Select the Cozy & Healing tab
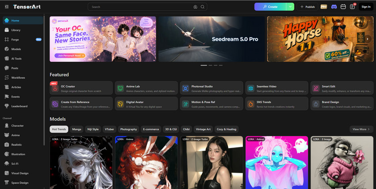 tap(226, 129)
